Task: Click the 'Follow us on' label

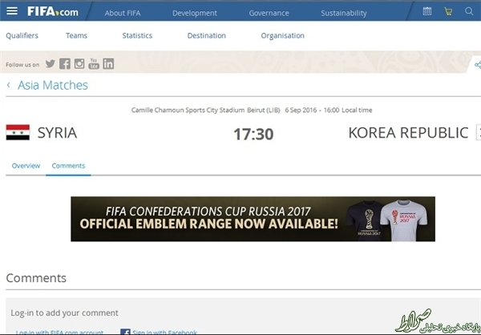Action: click(x=22, y=64)
